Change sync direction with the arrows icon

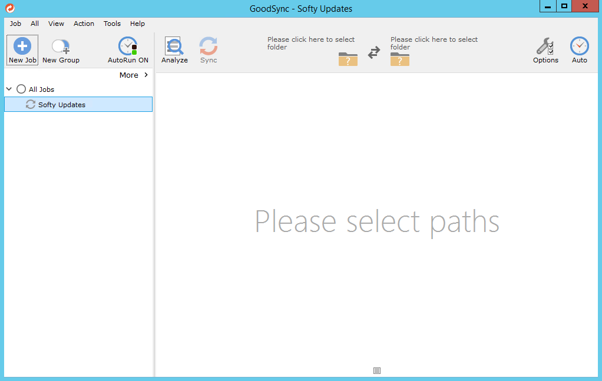374,52
